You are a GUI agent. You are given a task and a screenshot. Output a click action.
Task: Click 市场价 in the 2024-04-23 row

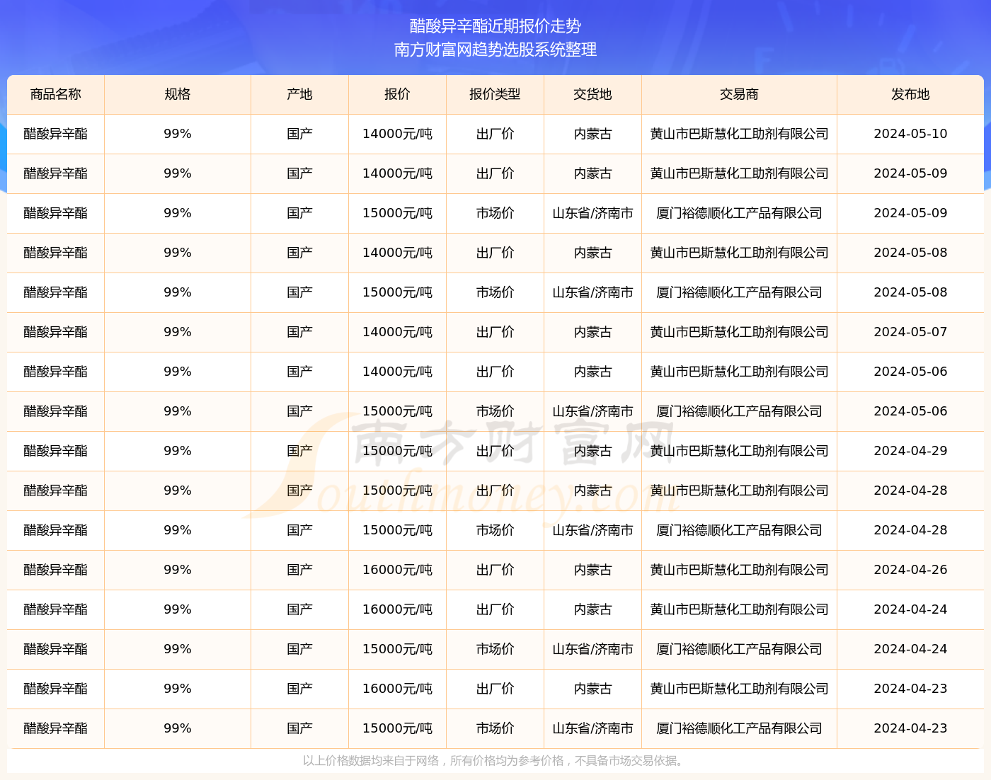click(x=495, y=728)
